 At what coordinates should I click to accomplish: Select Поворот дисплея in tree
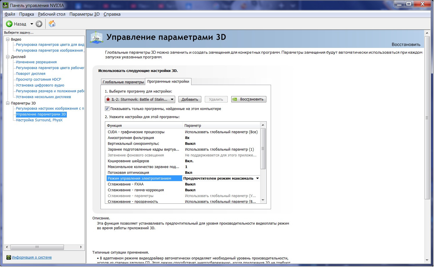(x=31, y=74)
